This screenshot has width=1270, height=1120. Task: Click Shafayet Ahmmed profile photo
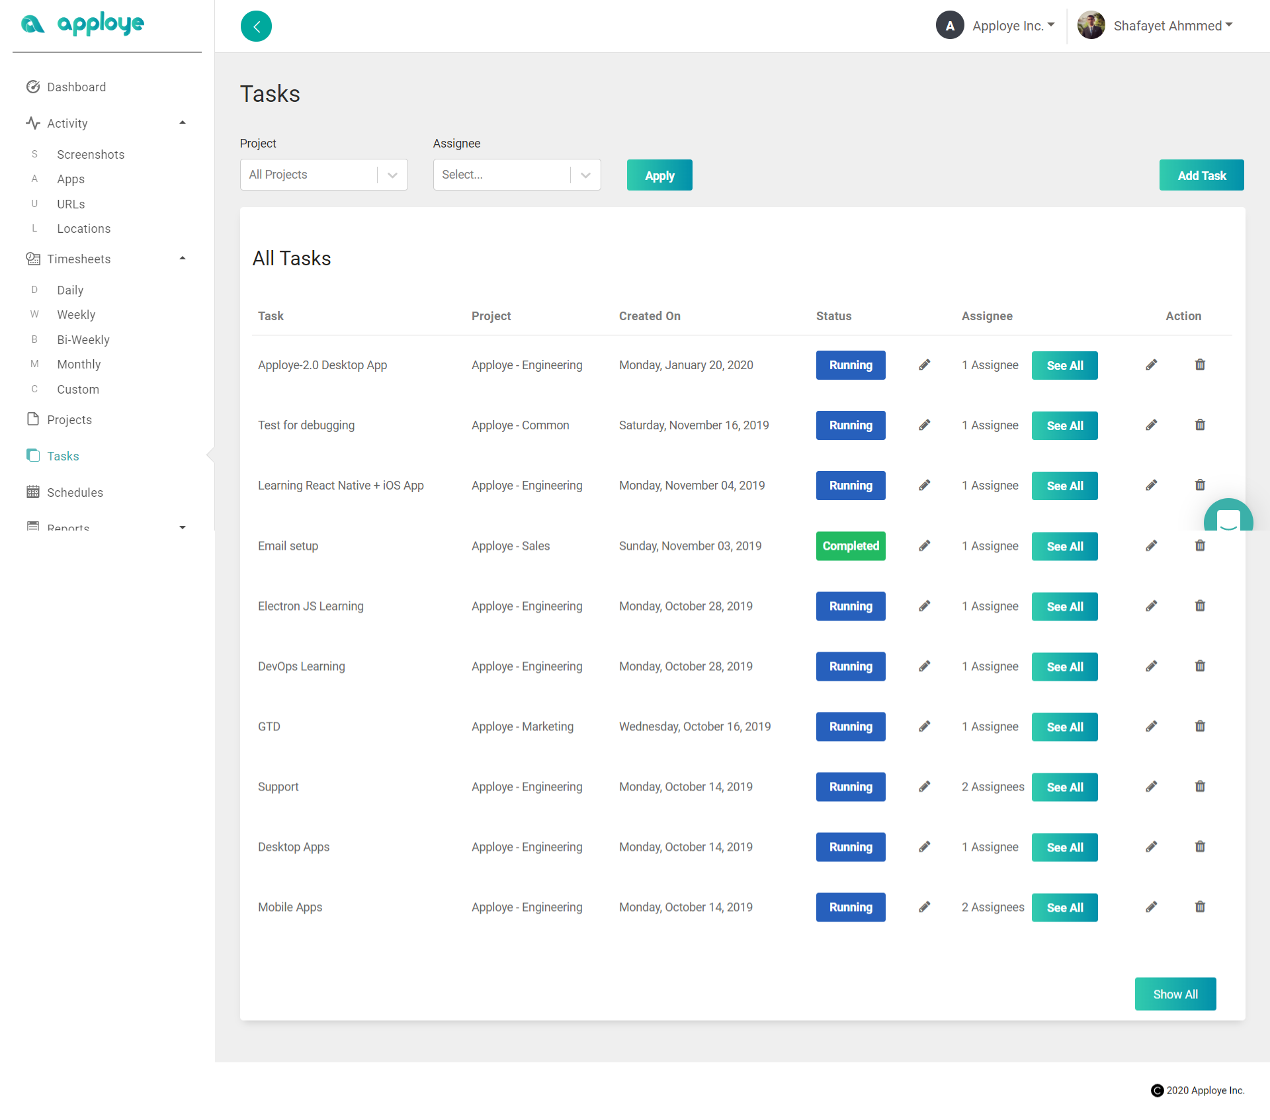[1091, 26]
